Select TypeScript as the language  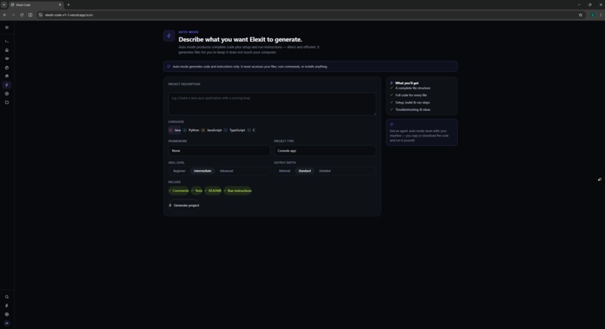click(234, 130)
